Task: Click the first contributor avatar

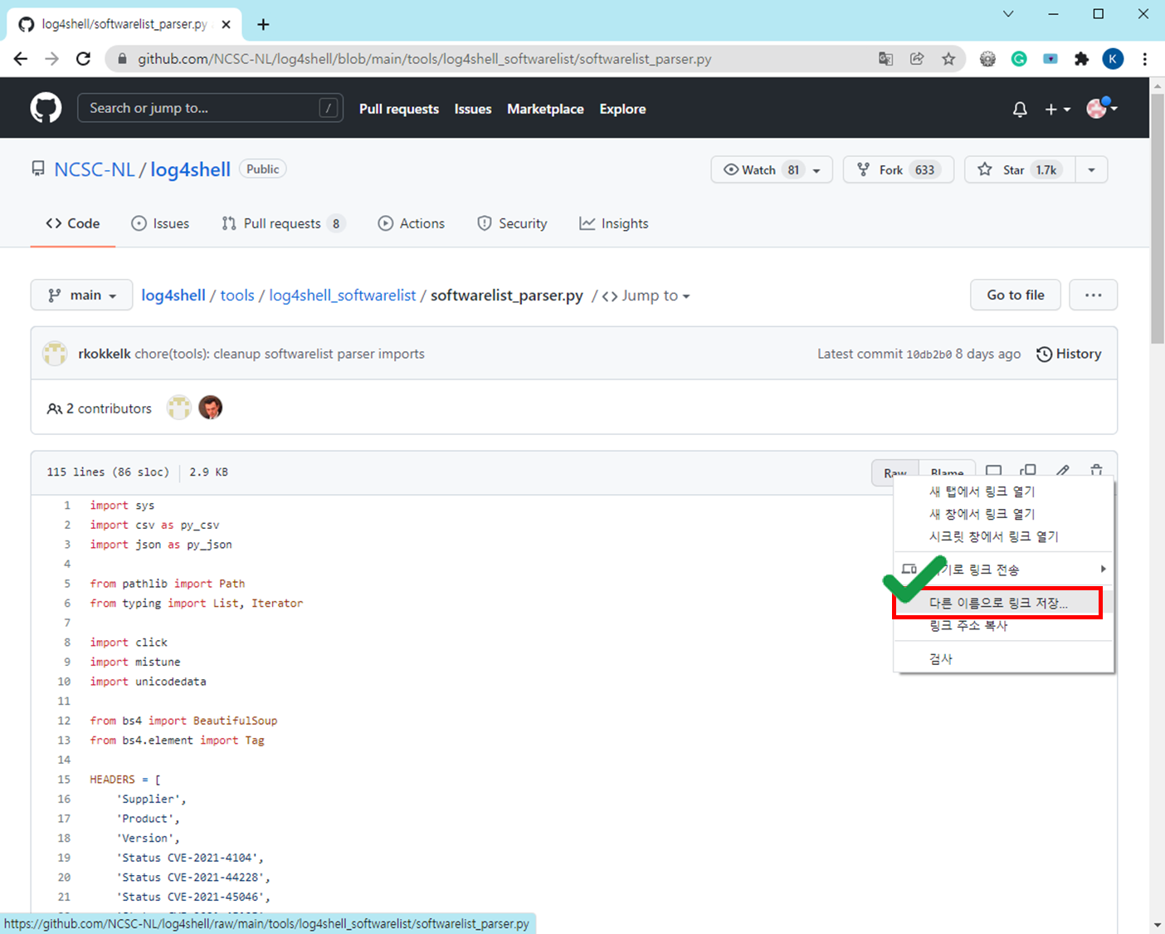Action: 179,408
